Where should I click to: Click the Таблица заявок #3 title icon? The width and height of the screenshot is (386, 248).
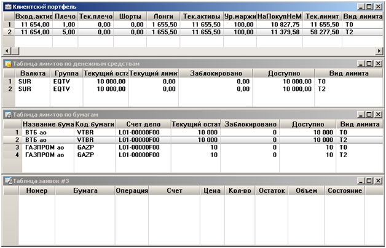click(x=8, y=180)
